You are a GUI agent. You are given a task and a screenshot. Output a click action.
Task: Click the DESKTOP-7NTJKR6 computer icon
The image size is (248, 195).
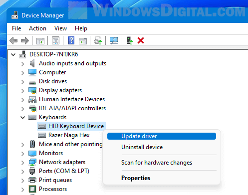(x=23, y=54)
